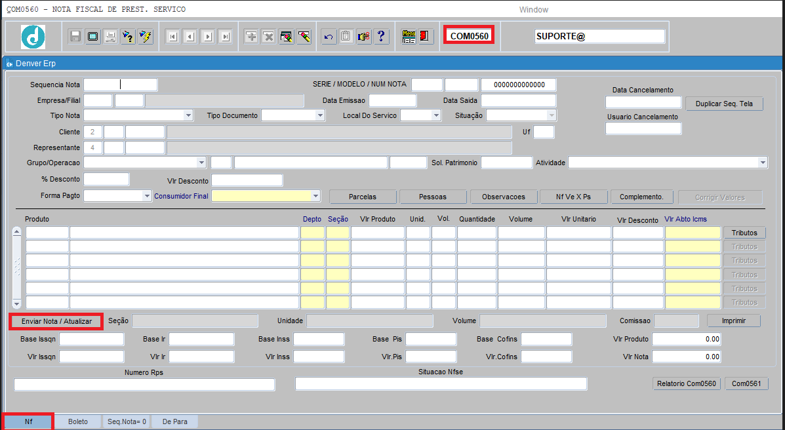Click Enviar Nota / Atualizar button
Viewport: 785px width, 430px height.
pyautogui.click(x=56, y=321)
